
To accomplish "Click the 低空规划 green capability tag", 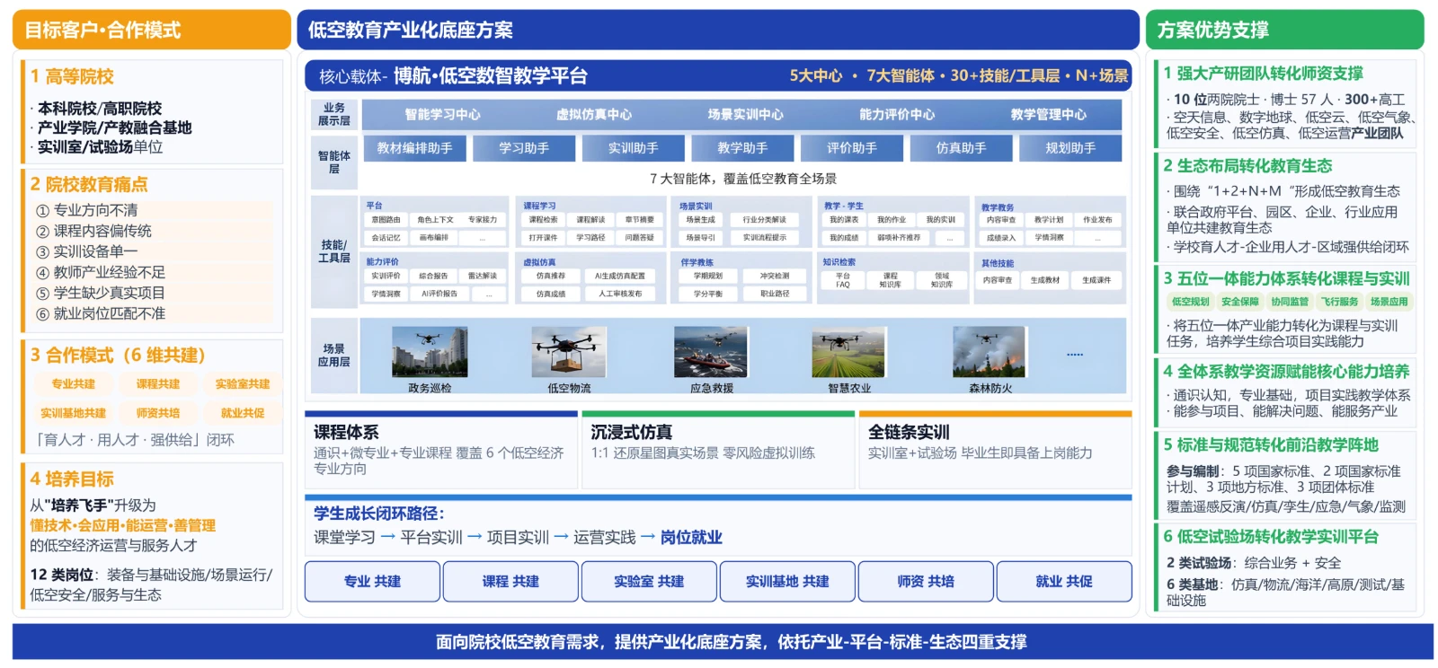I will 1190,302.
